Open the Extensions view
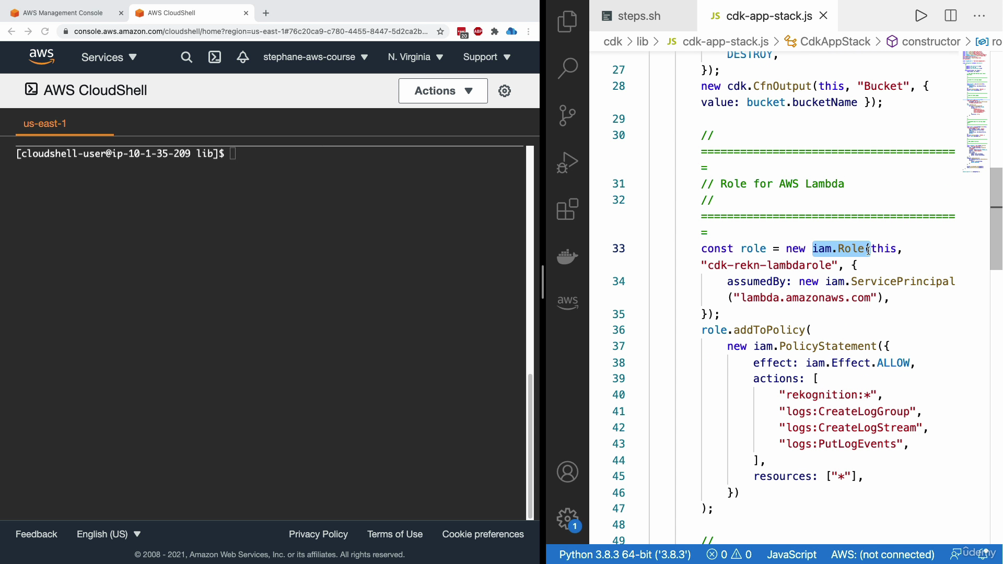The width and height of the screenshot is (1003, 564). coord(567,209)
